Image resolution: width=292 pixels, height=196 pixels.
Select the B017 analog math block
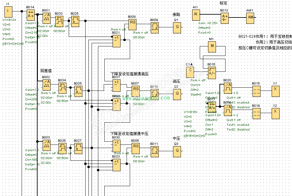point(212,107)
